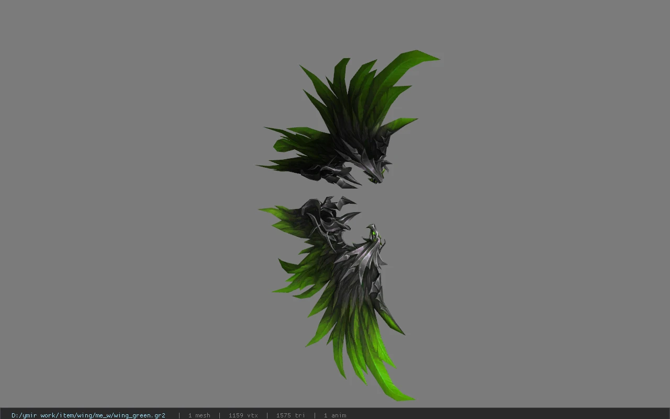Select the '1 mesh' status entry

199,415
